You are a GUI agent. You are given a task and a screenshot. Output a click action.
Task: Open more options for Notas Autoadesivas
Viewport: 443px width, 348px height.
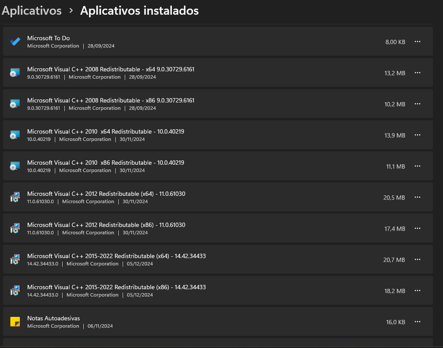tap(417, 322)
